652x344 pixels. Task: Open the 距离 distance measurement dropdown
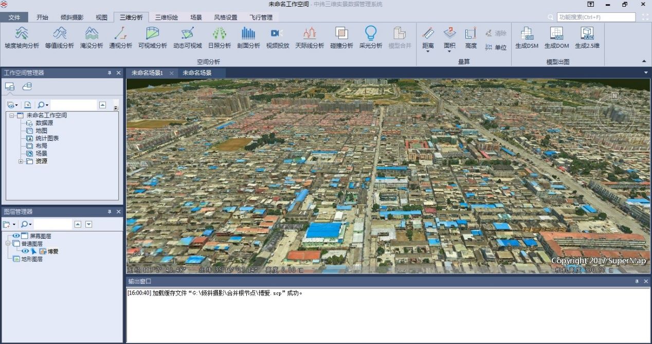tap(428, 50)
